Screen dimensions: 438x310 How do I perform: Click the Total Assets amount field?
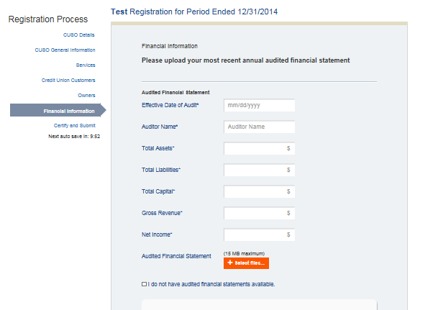255,148
